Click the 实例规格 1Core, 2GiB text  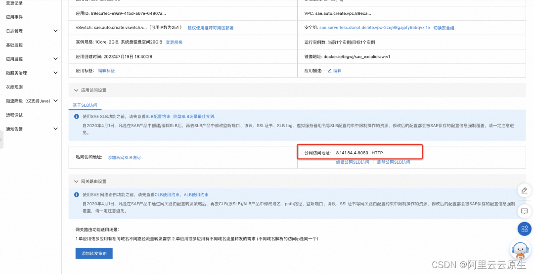pos(119,42)
